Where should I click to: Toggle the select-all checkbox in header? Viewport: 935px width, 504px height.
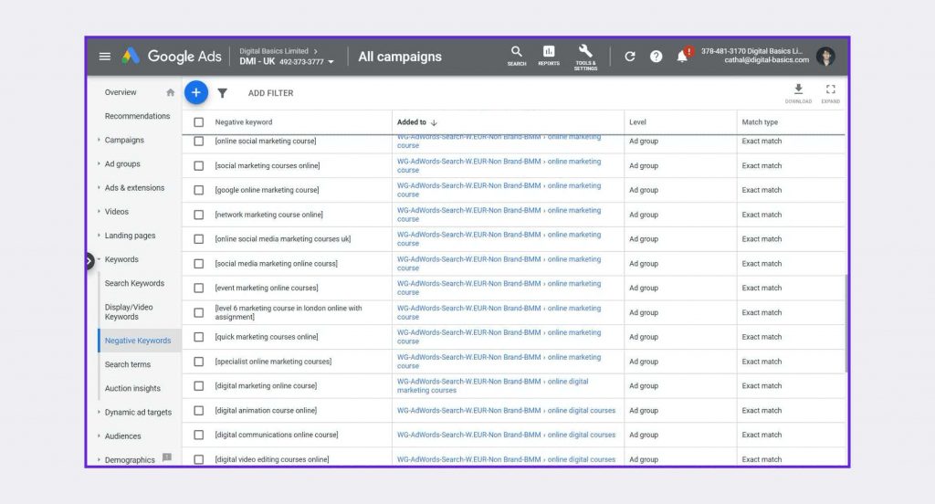pos(198,122)
